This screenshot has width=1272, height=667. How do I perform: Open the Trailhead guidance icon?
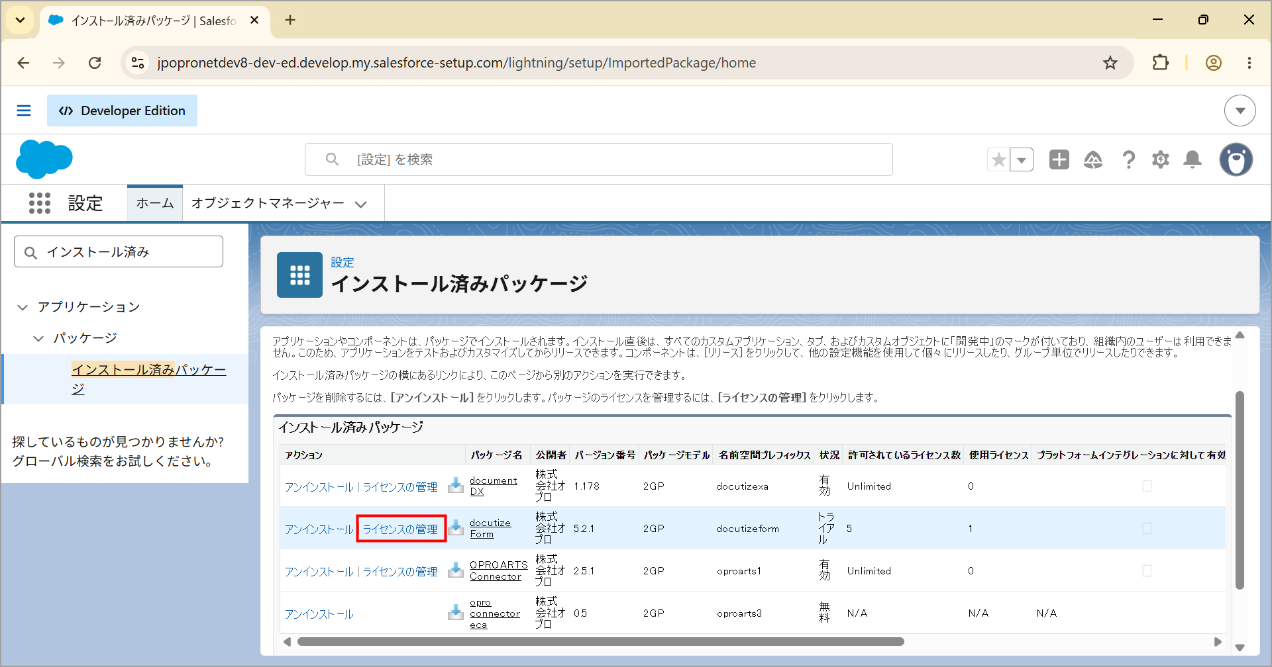pos(1093,159)
